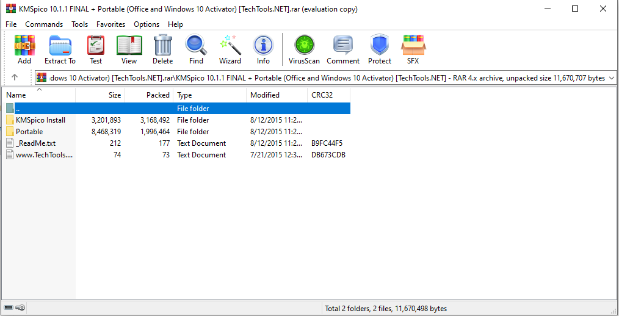
Task: Open the Favorites menu
Action: pos(111,24)
